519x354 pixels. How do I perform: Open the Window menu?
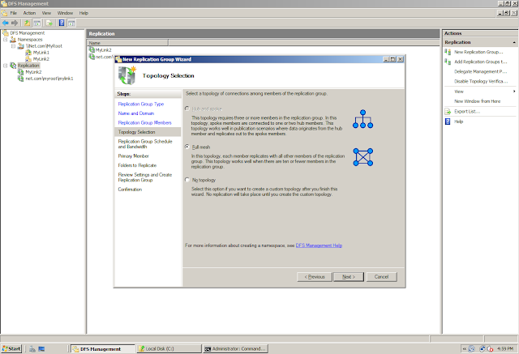[65, 13]
